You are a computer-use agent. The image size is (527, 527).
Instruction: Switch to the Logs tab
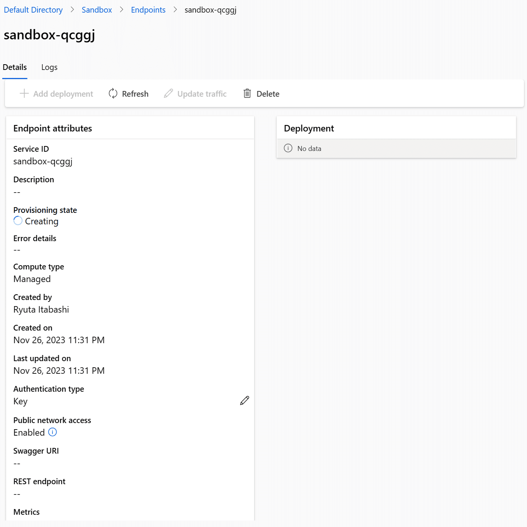click(x=49, y=67)
